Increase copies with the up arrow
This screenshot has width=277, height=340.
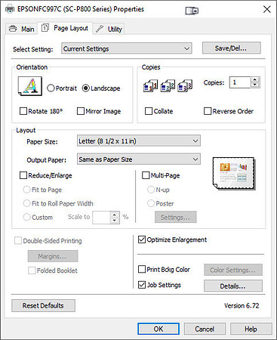coord(255,80)
